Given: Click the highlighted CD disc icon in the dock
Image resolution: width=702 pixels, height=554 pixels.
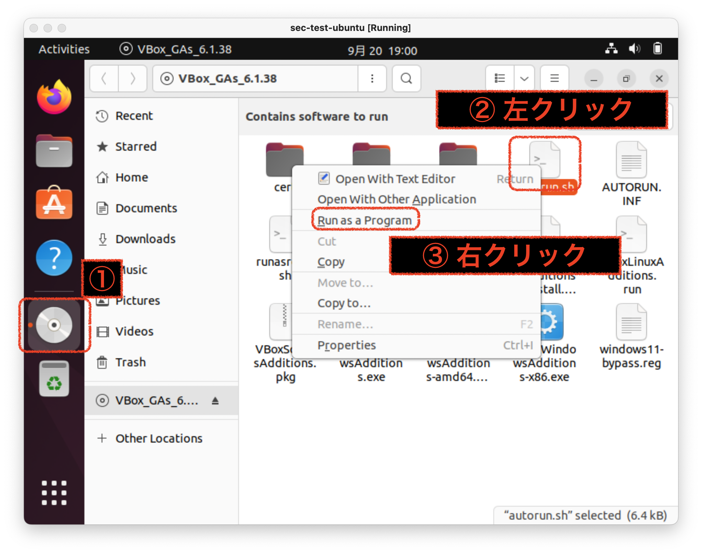Looking at the screenshot, I should click(x=54, y=324).
